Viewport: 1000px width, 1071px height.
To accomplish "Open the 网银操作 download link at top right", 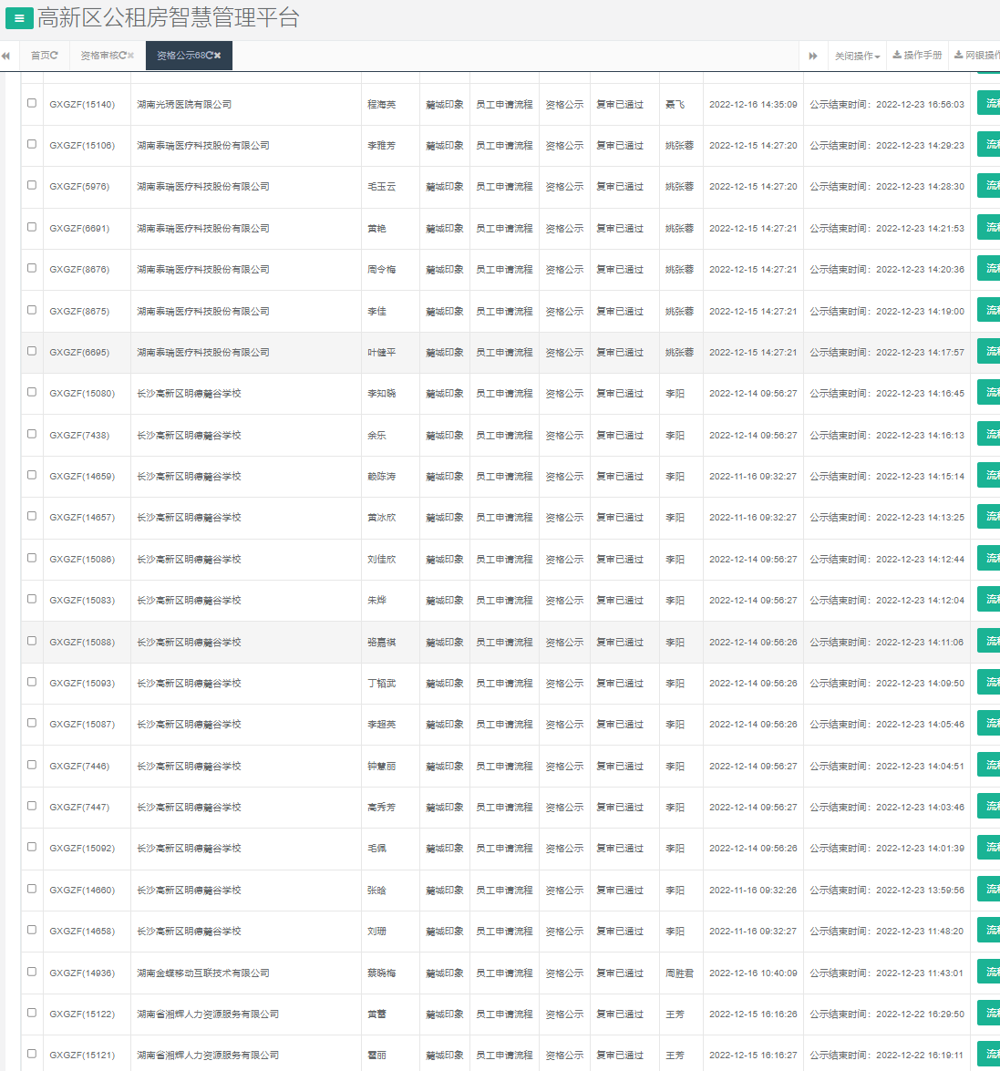I will tap(977, 56).
